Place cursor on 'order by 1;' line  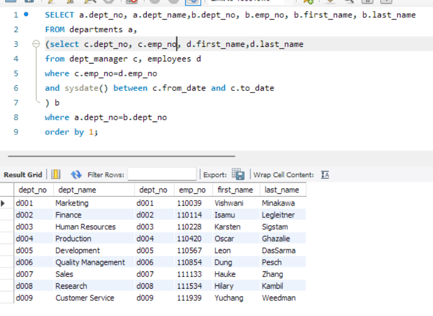(71, 132)
